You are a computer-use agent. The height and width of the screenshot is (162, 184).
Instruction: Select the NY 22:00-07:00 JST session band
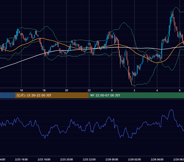click(x=136, y=95)
